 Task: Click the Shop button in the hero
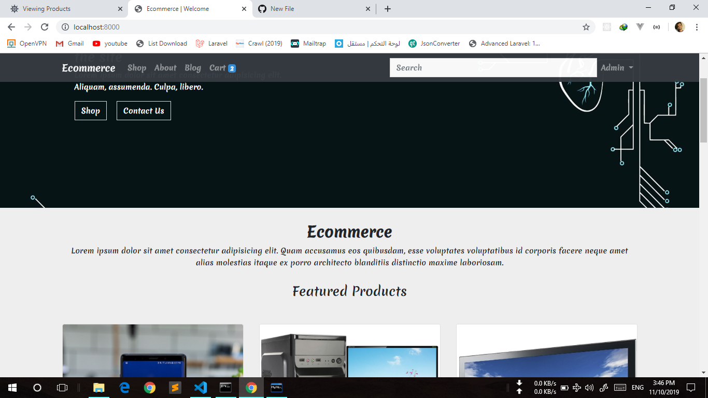(91, 111)
